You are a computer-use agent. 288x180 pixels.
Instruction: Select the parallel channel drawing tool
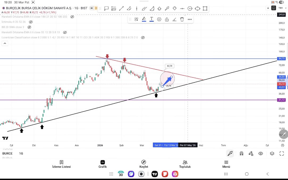tap(129, 8)
